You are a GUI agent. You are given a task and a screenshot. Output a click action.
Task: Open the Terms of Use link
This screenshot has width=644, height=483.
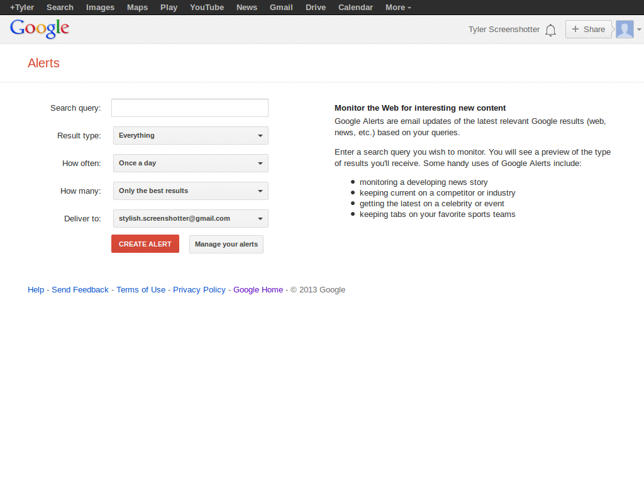tap(141, 290)
